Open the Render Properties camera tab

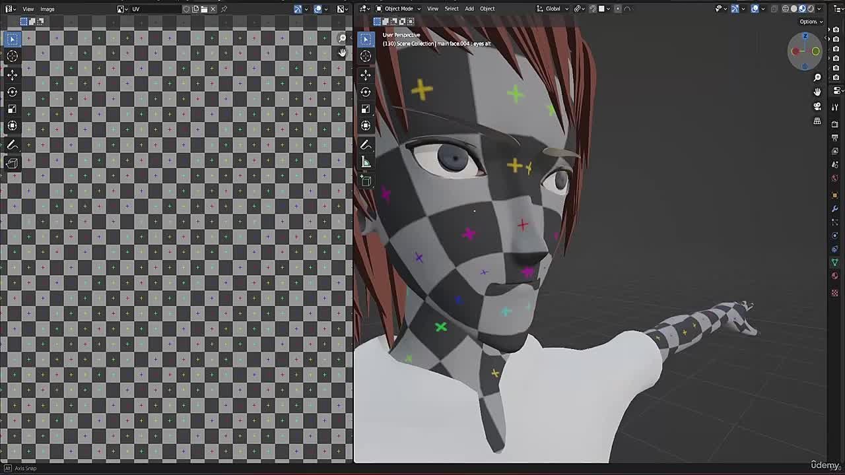[834, 124]
